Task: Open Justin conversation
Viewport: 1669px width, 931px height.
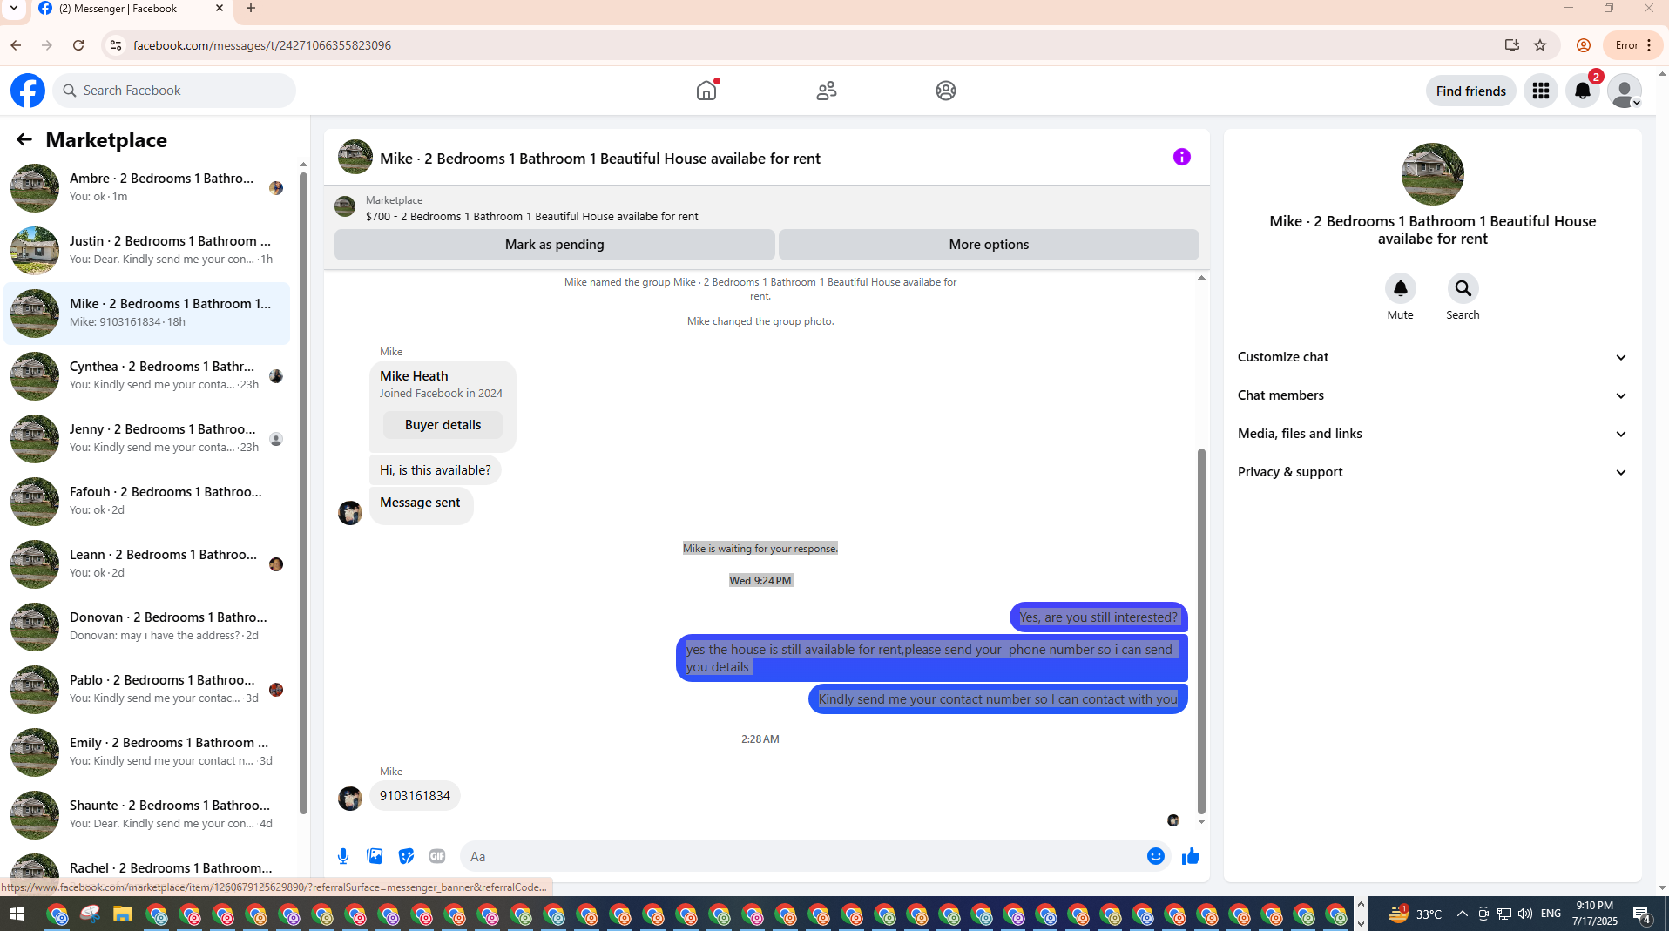Action: pyautogui.click(x=146, y=251)
